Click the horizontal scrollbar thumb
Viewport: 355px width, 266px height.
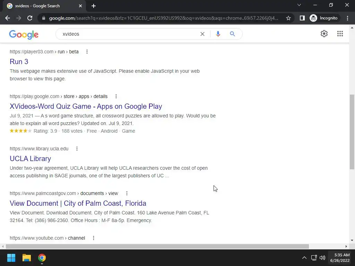[x=157, y=246]
